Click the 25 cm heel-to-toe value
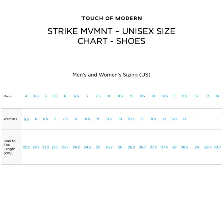223x223 pixels. tap(98, 147)
